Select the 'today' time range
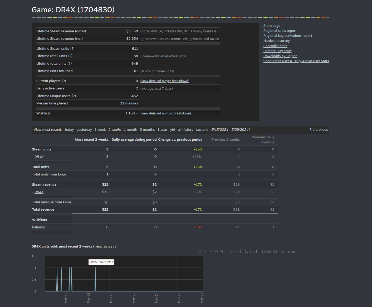The image size is (372, 307). (x=69, y=129)
